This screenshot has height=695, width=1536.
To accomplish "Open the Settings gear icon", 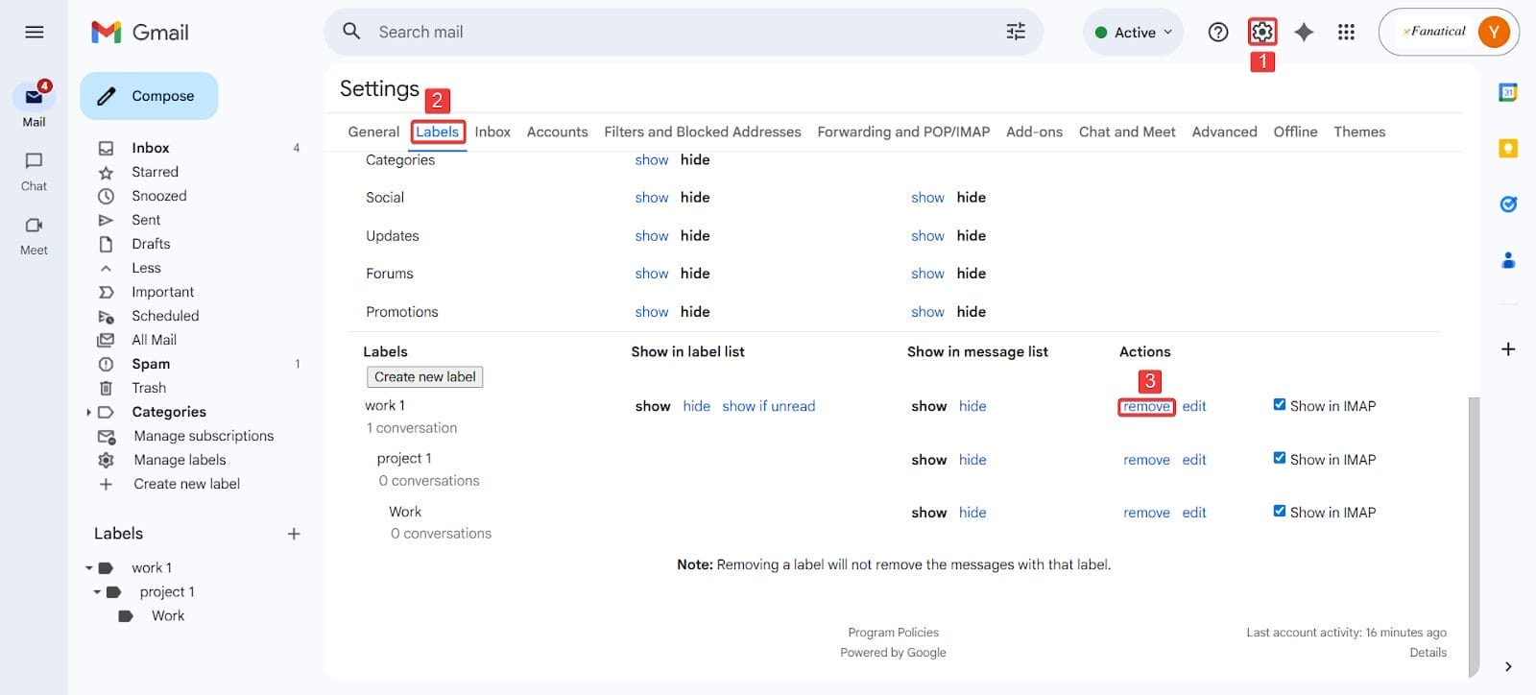I will pos(1261,32).
